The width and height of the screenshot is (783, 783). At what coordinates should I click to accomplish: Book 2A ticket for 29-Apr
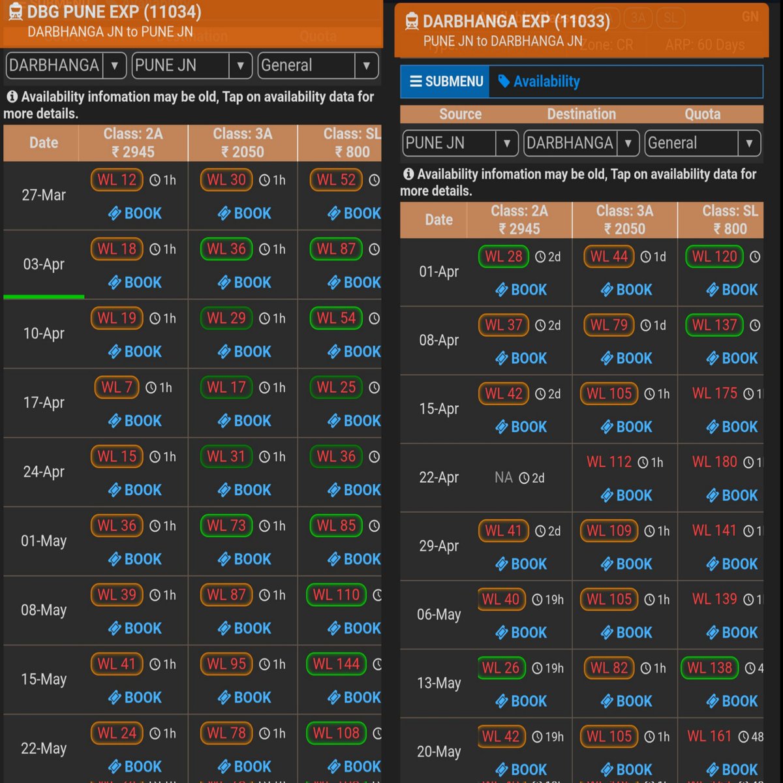(x=521, y=564)
